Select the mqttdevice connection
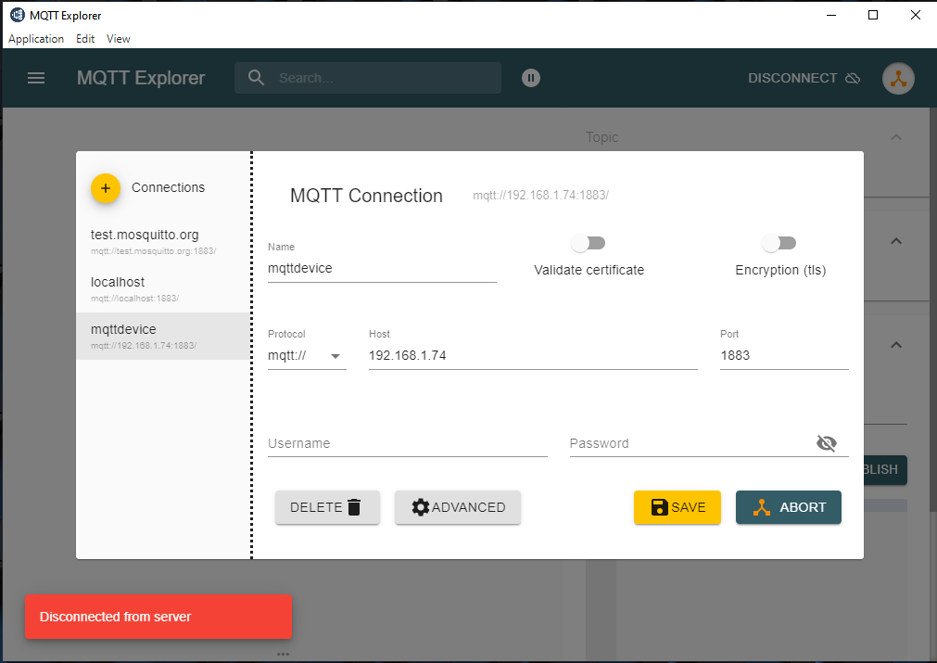Screen dimensions: 937x663 (163, 336)
